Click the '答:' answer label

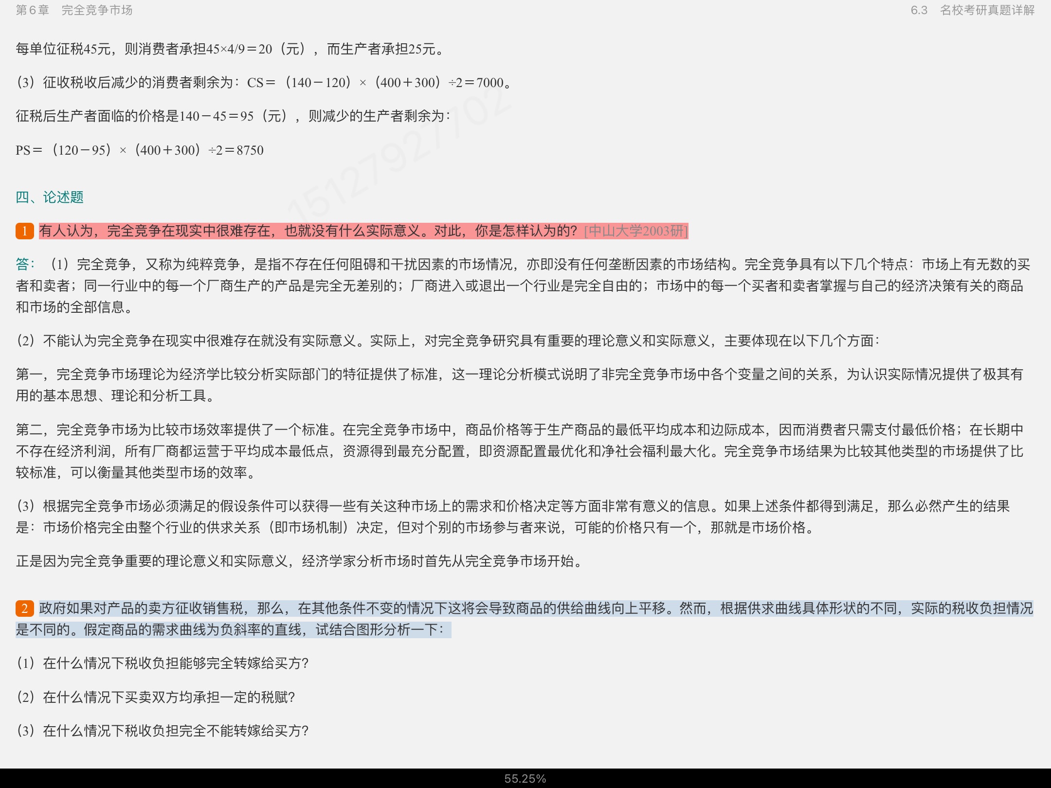click(25, 264)
